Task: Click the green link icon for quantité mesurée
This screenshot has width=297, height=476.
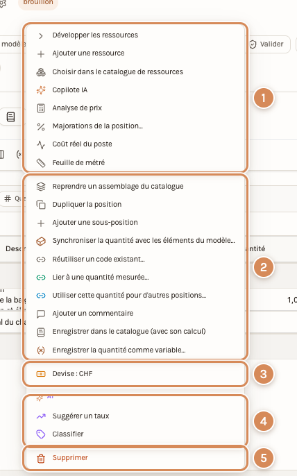Action: (41, 278)
